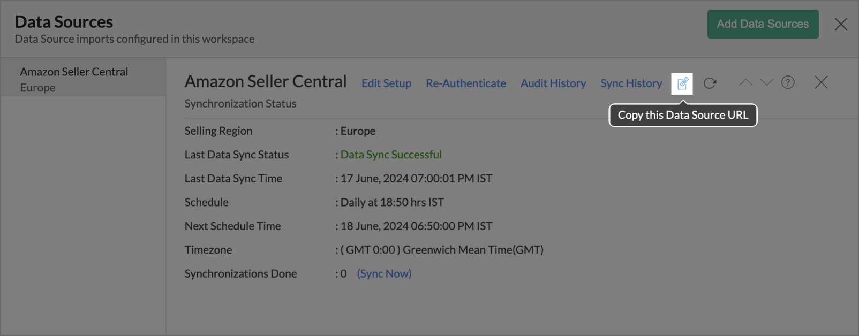This screenshot has height=336, width=859.
Task: Click the refresh sync status icon
Action: pyautogui.click(x=710, y=83)
